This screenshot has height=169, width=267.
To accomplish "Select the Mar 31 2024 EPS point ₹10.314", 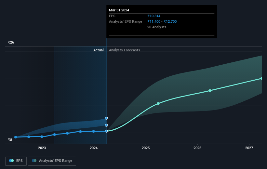I will 106,131.
